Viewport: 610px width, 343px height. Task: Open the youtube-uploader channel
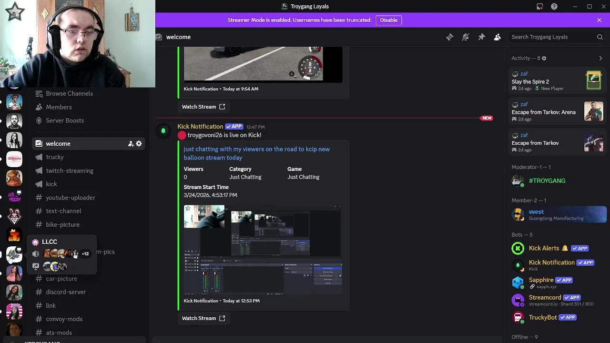pos(88,197)
